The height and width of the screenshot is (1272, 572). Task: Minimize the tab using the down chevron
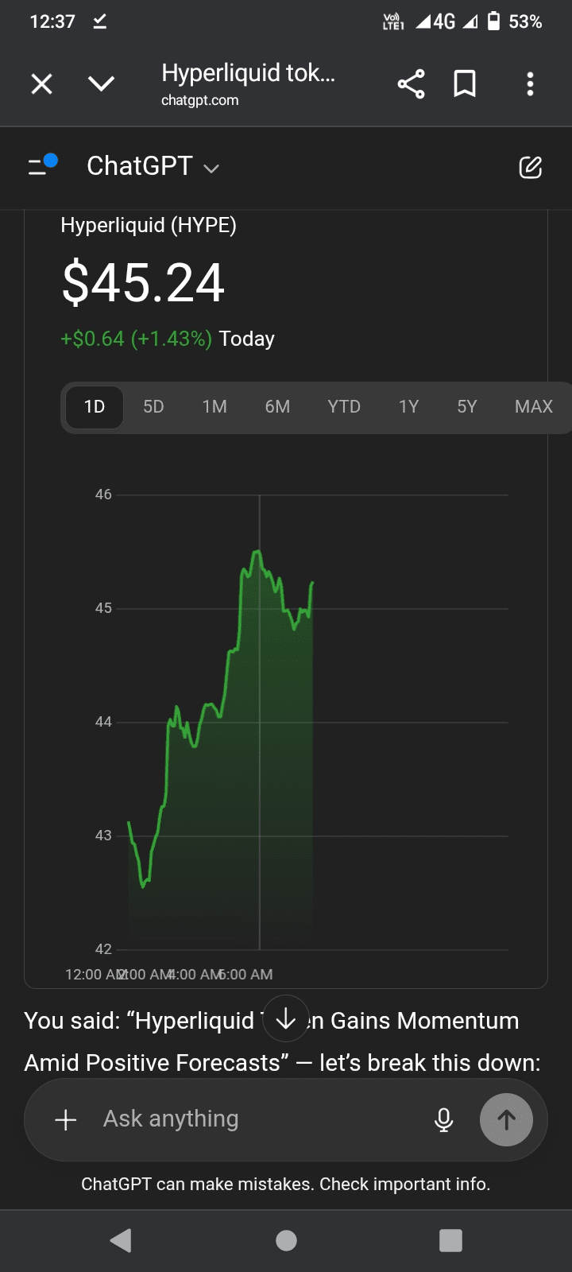102,84
